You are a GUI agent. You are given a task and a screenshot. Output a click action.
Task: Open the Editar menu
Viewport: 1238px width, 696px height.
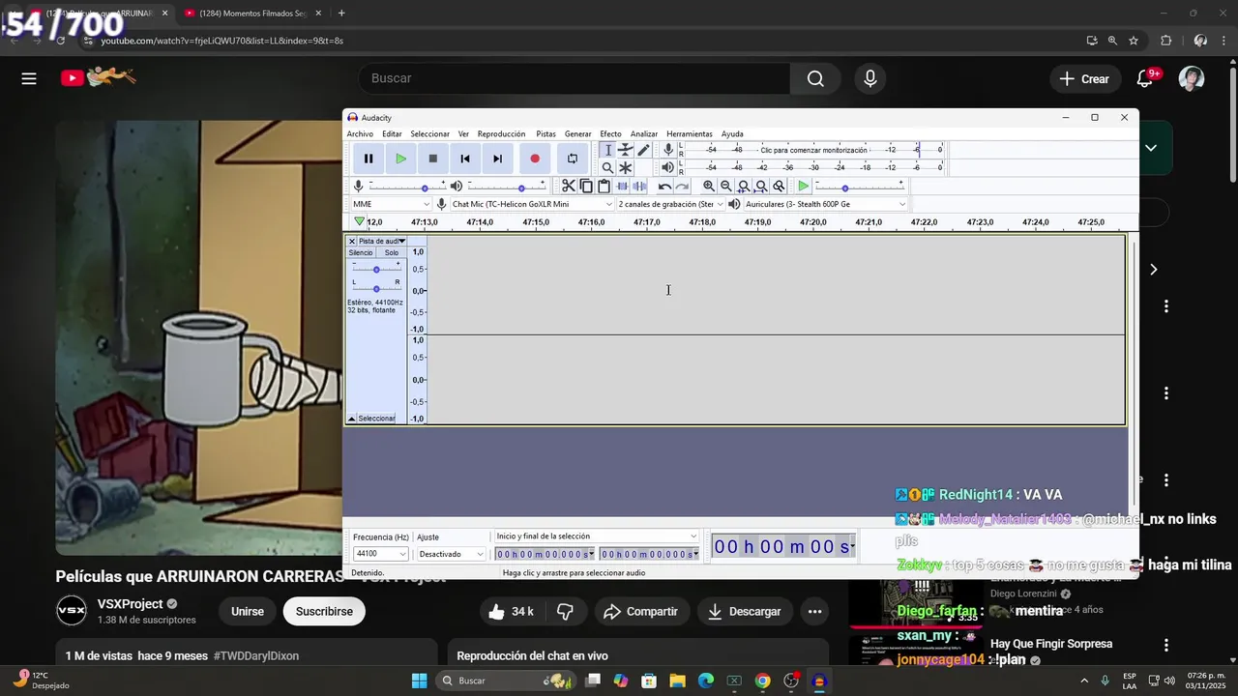pyautogui.click(x=392, y=134)
